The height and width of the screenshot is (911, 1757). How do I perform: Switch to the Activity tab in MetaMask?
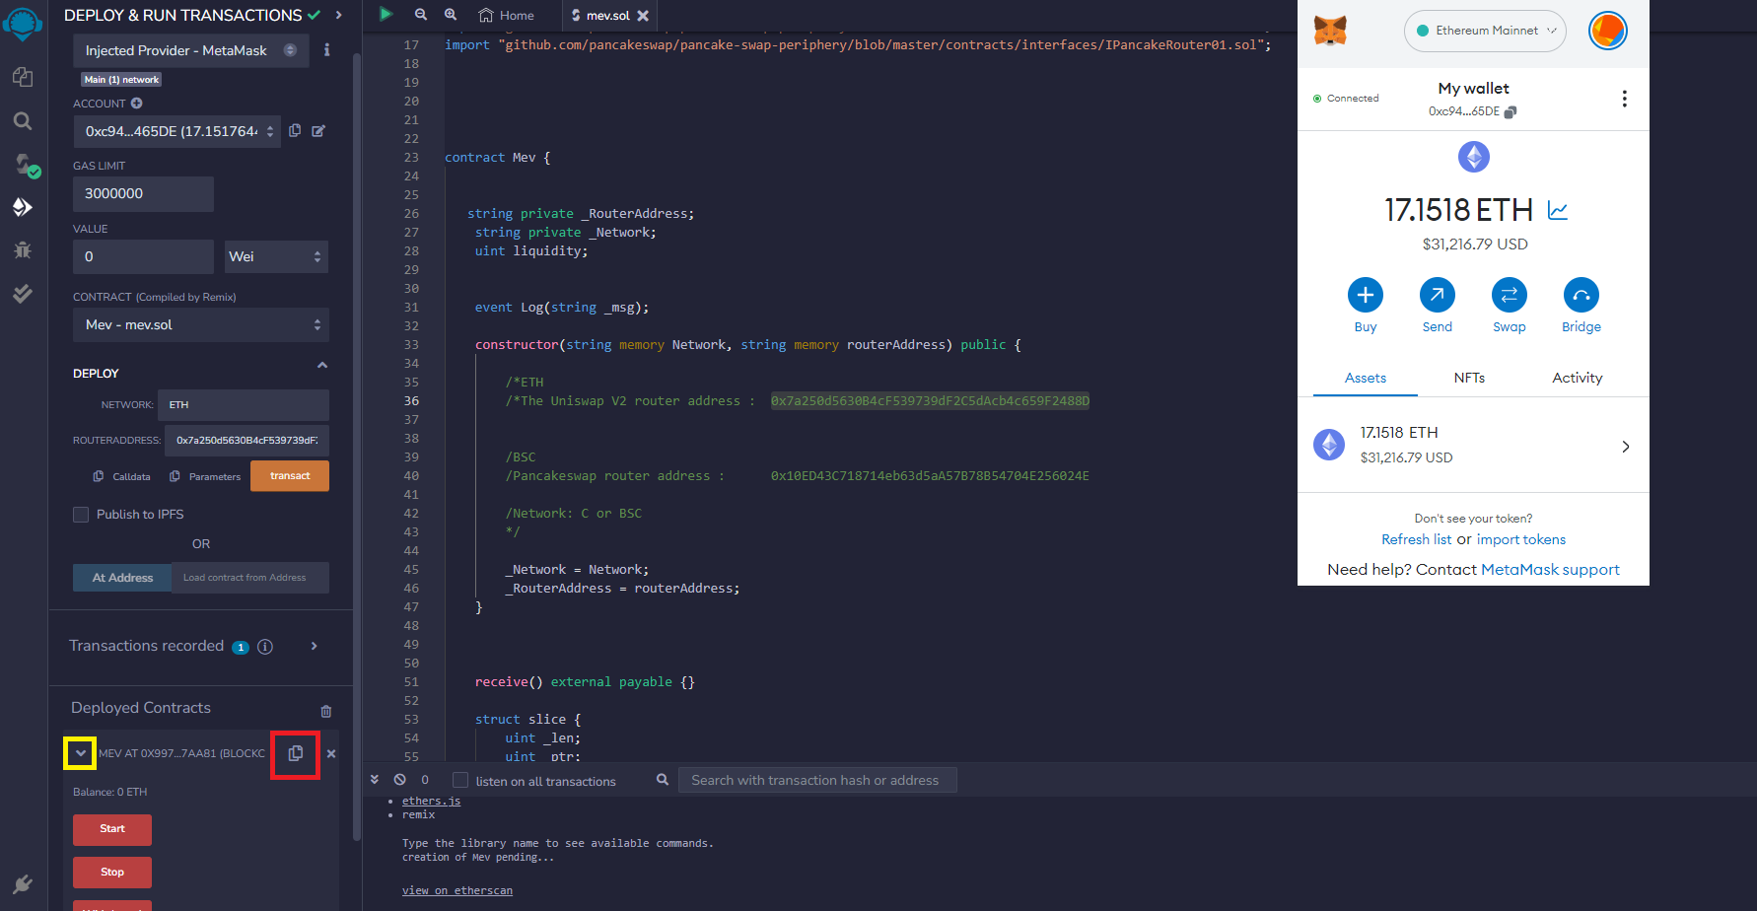(x=1576, y=378)
